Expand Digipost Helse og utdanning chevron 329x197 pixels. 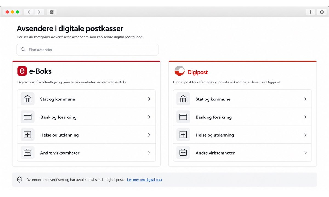305,135
